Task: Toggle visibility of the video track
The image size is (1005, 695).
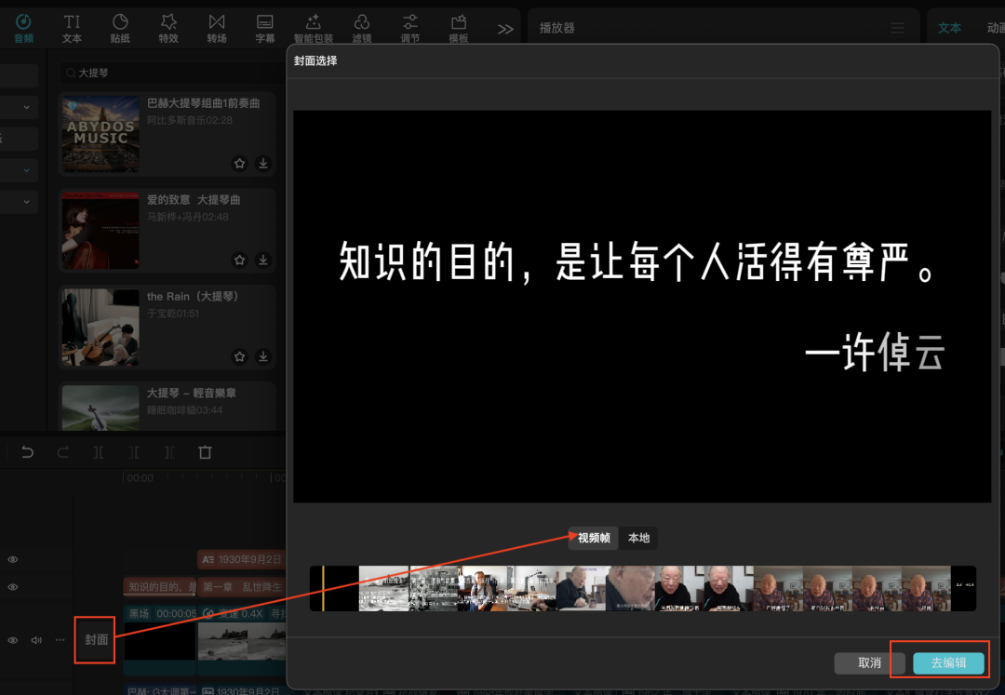Action: coord(12,640)
